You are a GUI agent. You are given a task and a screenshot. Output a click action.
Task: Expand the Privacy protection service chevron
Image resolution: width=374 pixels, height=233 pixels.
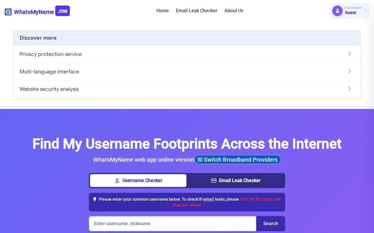349,54
